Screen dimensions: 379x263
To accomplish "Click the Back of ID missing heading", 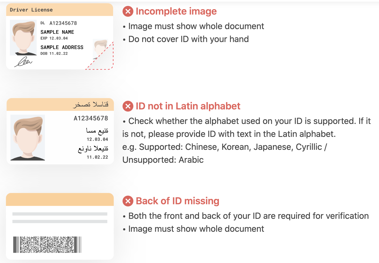I will click(x=177, y=201).
